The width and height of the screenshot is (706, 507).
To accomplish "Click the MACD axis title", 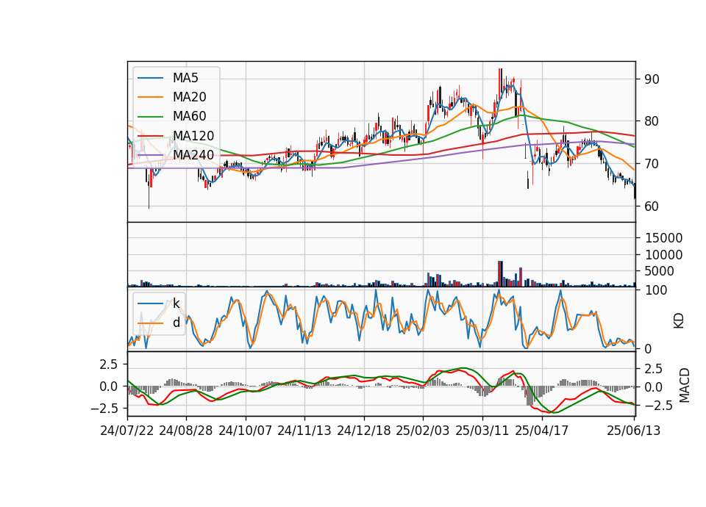I will click(x=685, y=385).
